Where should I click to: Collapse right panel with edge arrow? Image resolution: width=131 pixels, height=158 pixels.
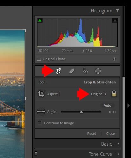[128, 105]
